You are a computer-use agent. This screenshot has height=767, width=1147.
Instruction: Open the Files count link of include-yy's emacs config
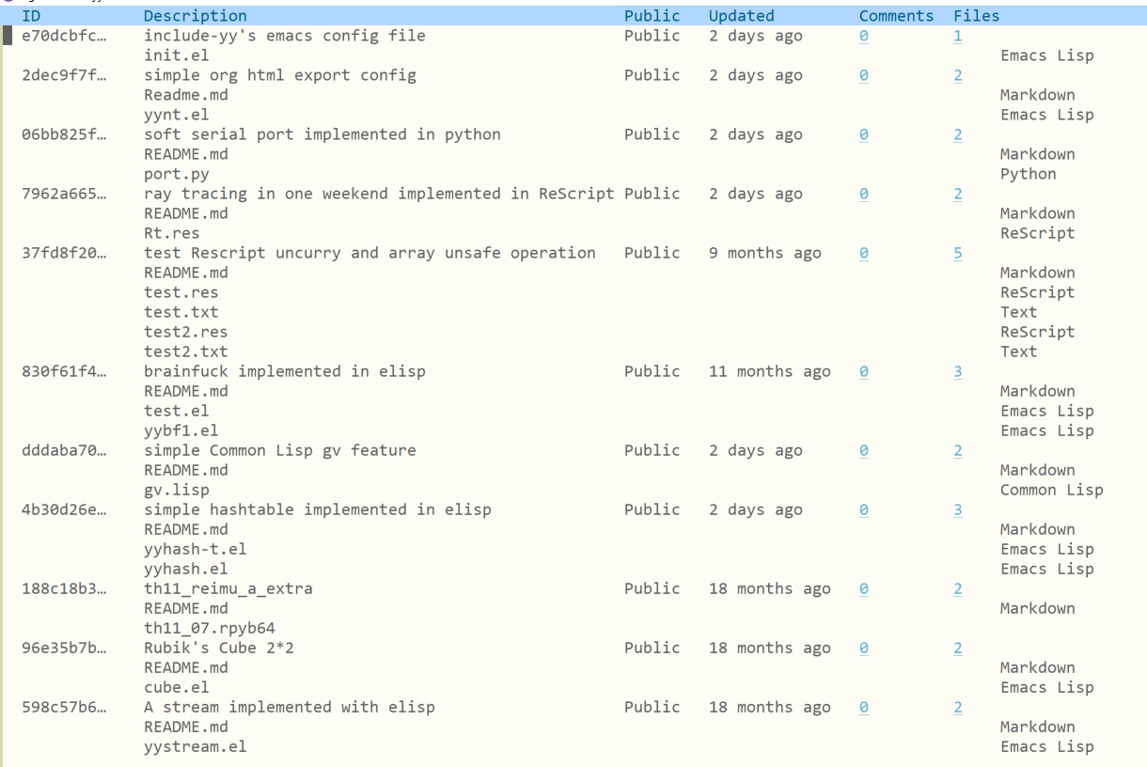click(x=957, y=35)
